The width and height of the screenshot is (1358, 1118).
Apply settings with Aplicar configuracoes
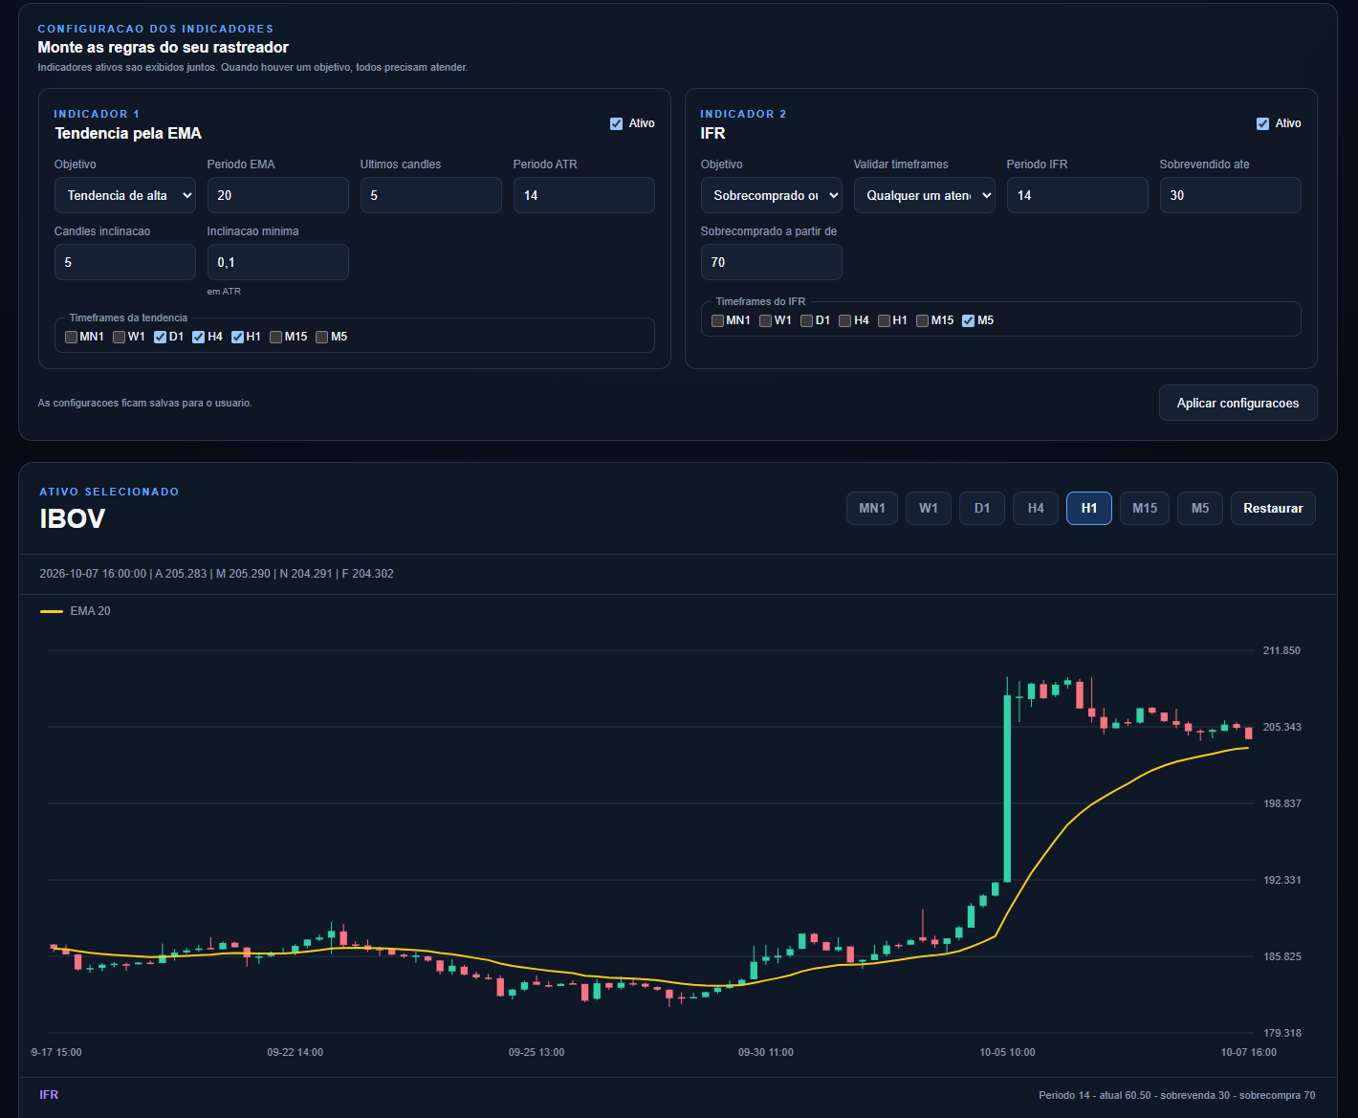[x=1238, y=403]
